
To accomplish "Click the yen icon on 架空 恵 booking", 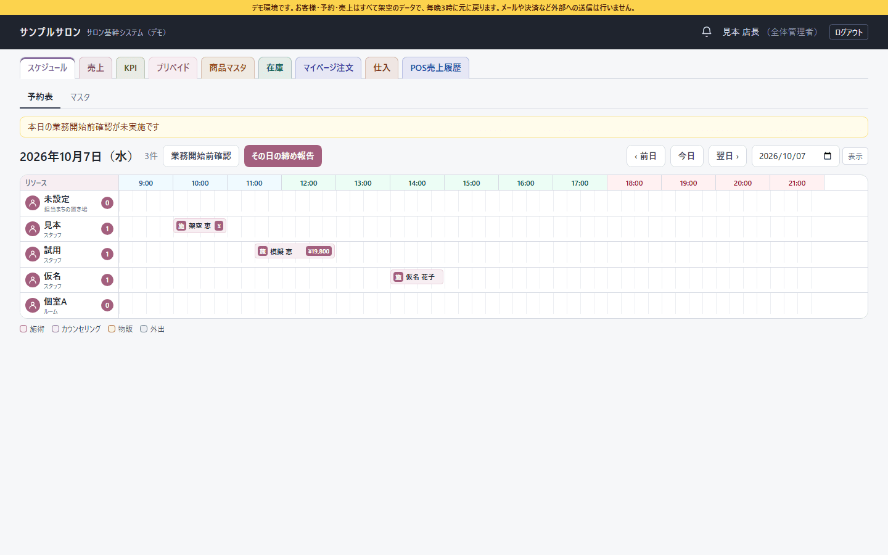I will tap(219, 226).
